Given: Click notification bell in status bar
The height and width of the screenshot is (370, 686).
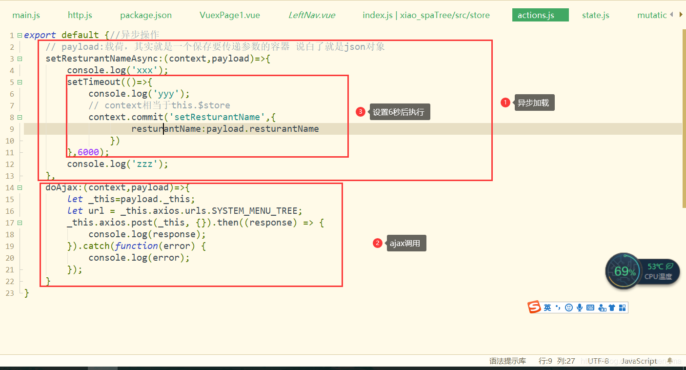Looking at the screenshot, I should (x=670, y=361).
